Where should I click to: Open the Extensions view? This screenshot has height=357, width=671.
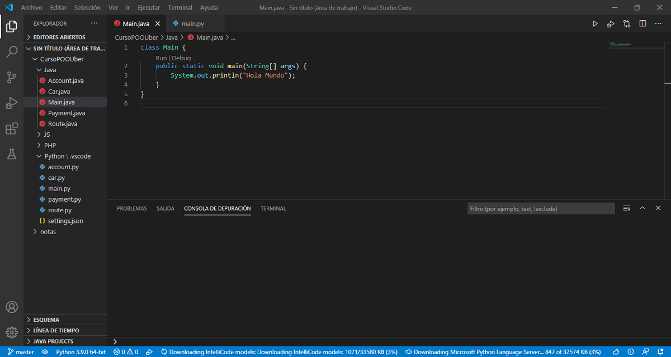click(12, 129)
